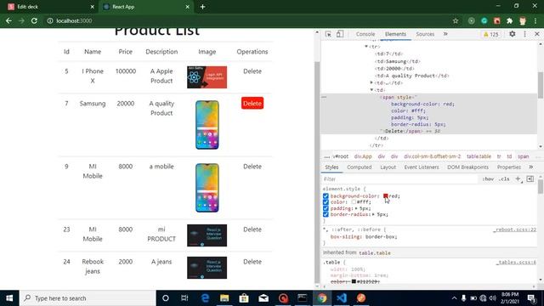
Task: Click Delete in the Rebook jeans row
Action: pos(252,262)
